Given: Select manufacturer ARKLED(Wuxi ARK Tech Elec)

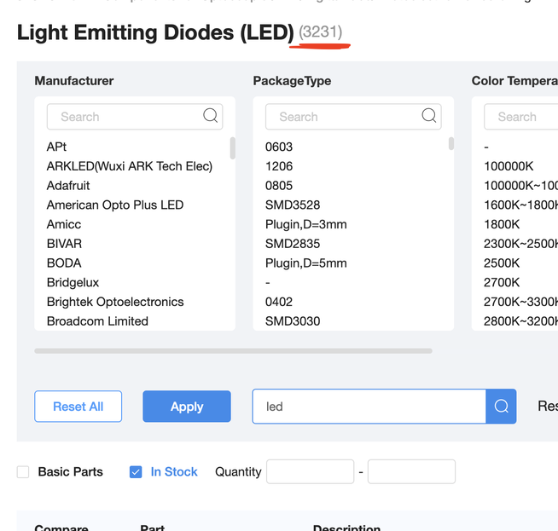Looking at the screenshot, I should point(130,166).
